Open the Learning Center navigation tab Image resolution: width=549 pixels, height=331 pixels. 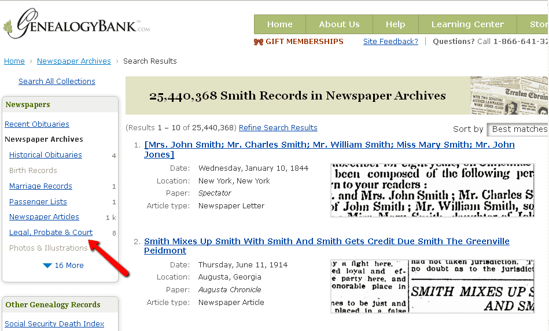pos(467,24)
